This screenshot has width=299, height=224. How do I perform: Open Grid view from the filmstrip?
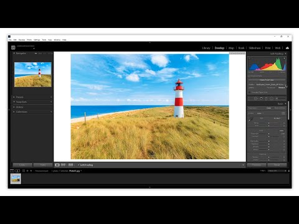coord(24,170)
